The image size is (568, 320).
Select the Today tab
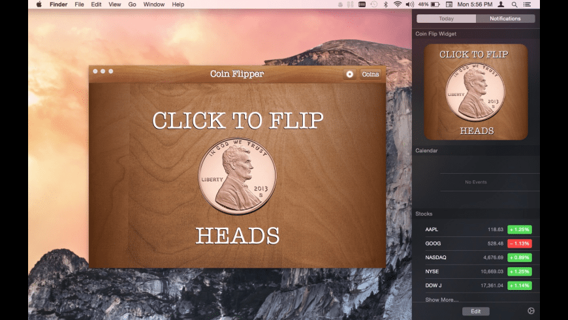point(446,18)
